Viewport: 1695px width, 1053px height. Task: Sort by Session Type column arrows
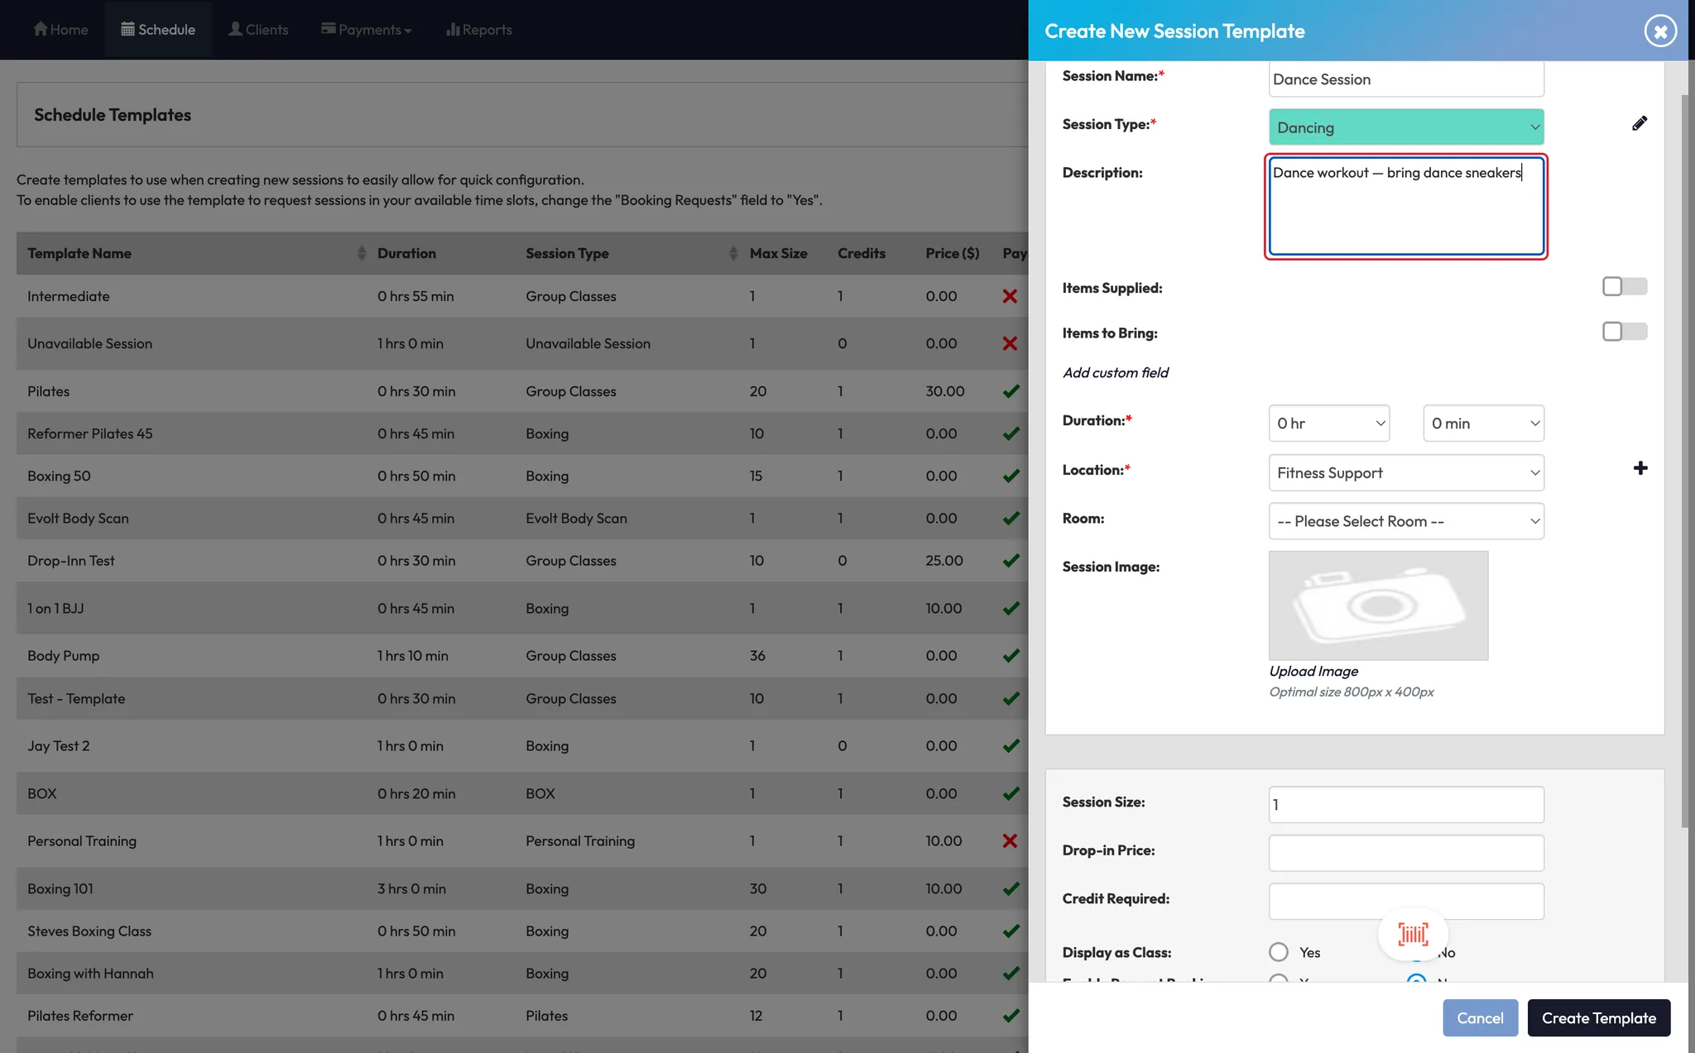[732, 253]
